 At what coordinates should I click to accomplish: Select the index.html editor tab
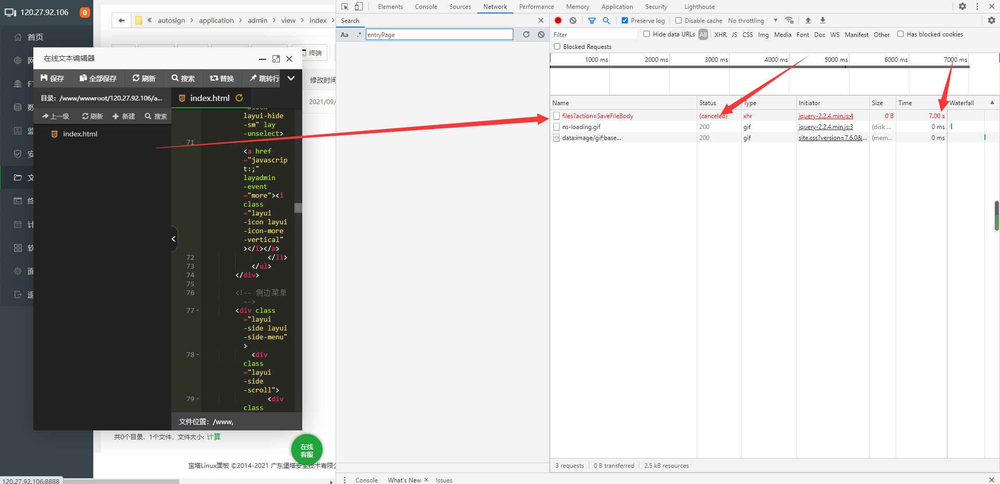pyautogui.click(x=211, y=98)
